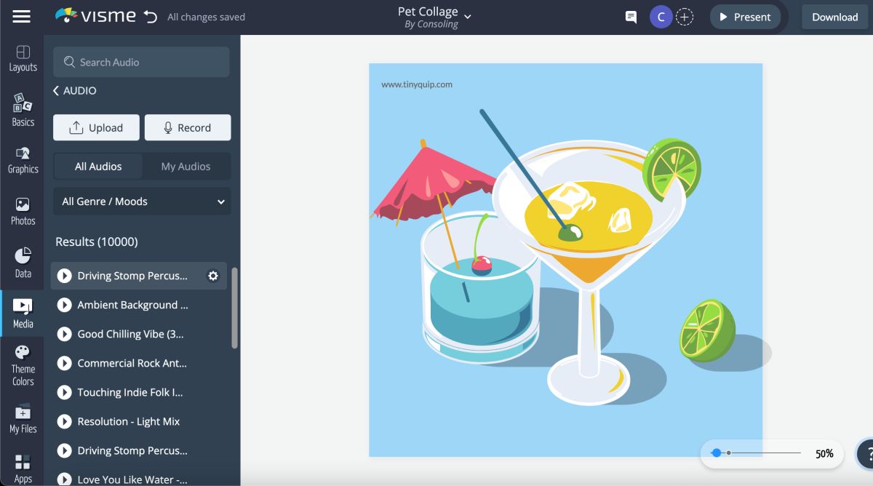
Task: Add a collaborator with the plus circle
Action: point(685,17)
